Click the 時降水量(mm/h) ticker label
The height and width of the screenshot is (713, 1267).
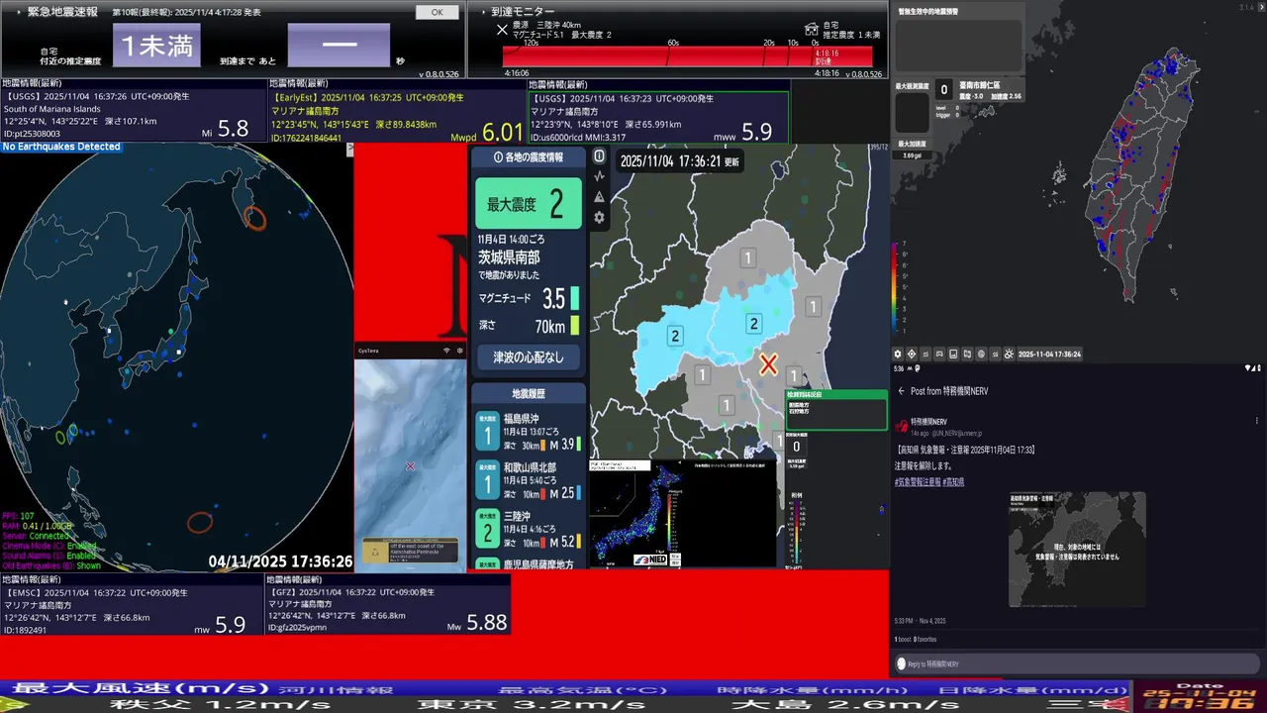point(813,689)
